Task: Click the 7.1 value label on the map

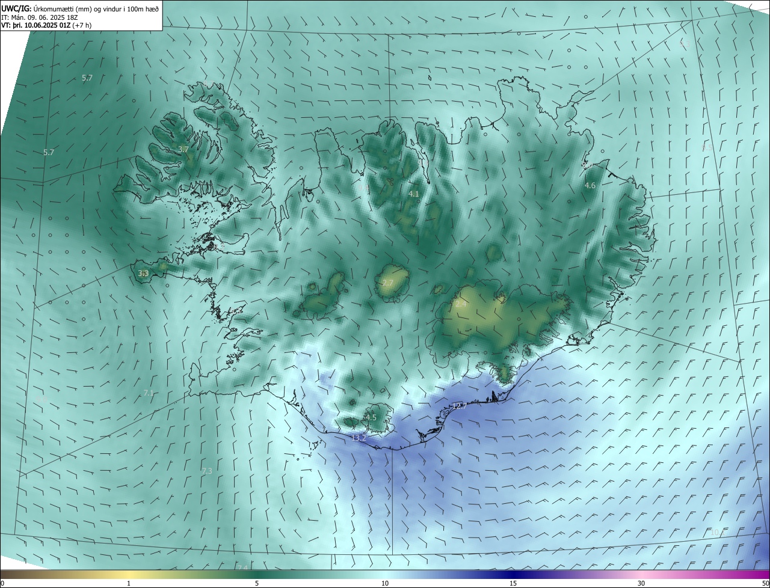Action: 149,393
